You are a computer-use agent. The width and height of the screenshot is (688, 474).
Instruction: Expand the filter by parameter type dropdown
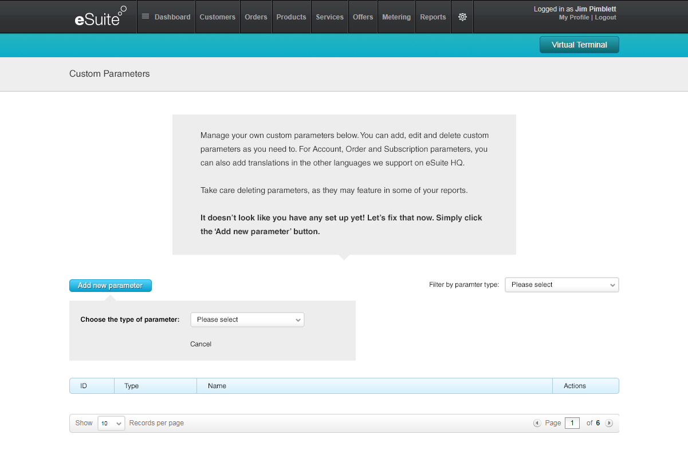[561, 285]
